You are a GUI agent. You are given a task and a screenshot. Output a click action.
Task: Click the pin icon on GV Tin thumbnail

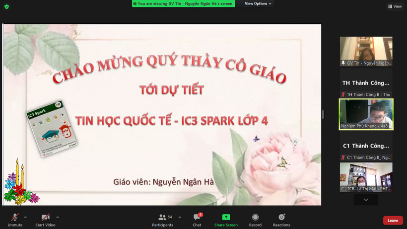tap(343, 63)
